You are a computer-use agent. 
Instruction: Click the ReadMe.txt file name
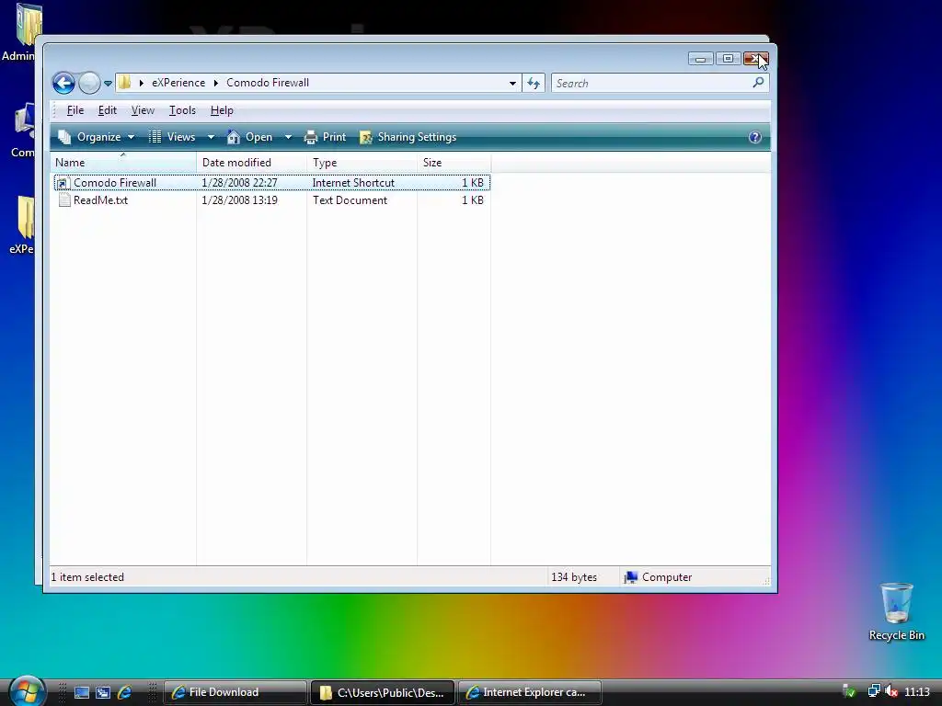tap(101, 199)
